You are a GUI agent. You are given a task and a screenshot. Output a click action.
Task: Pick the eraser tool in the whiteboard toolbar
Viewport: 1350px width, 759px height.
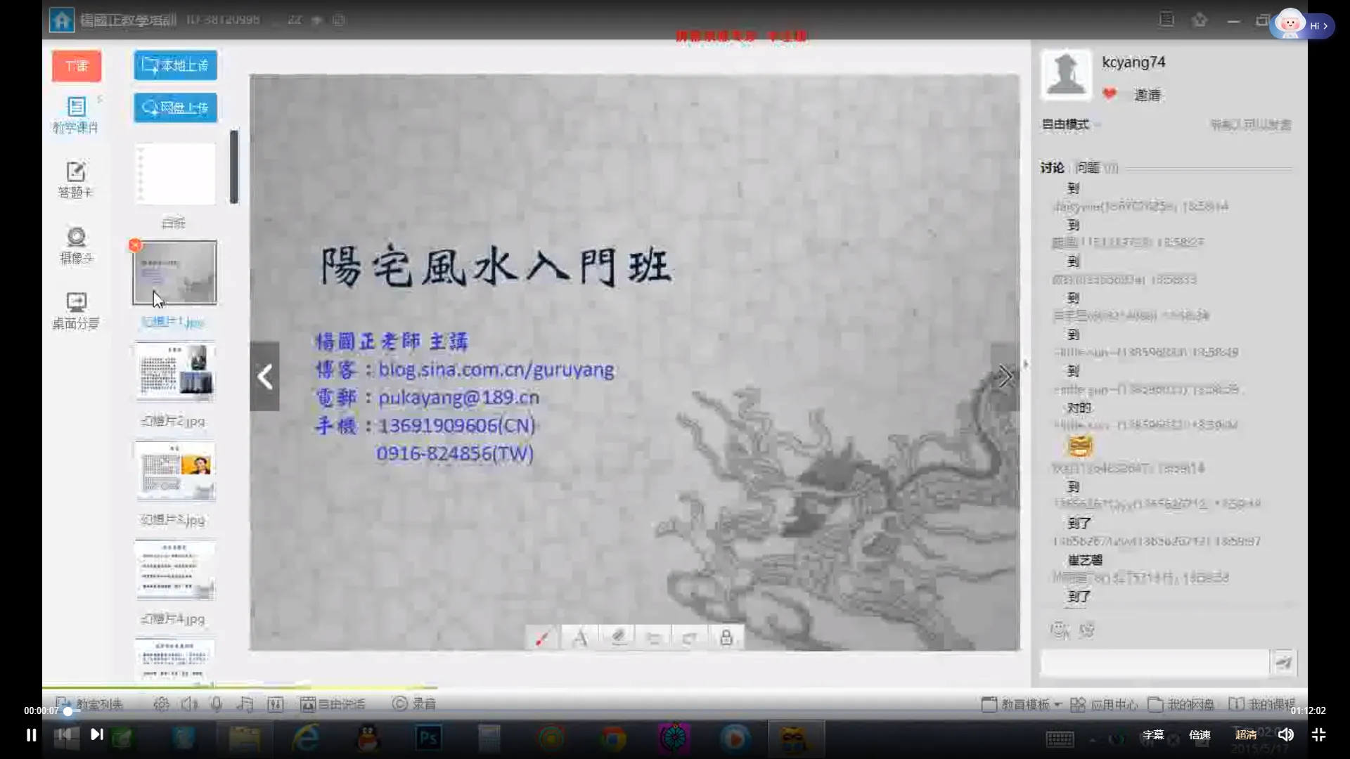(617, 637)
